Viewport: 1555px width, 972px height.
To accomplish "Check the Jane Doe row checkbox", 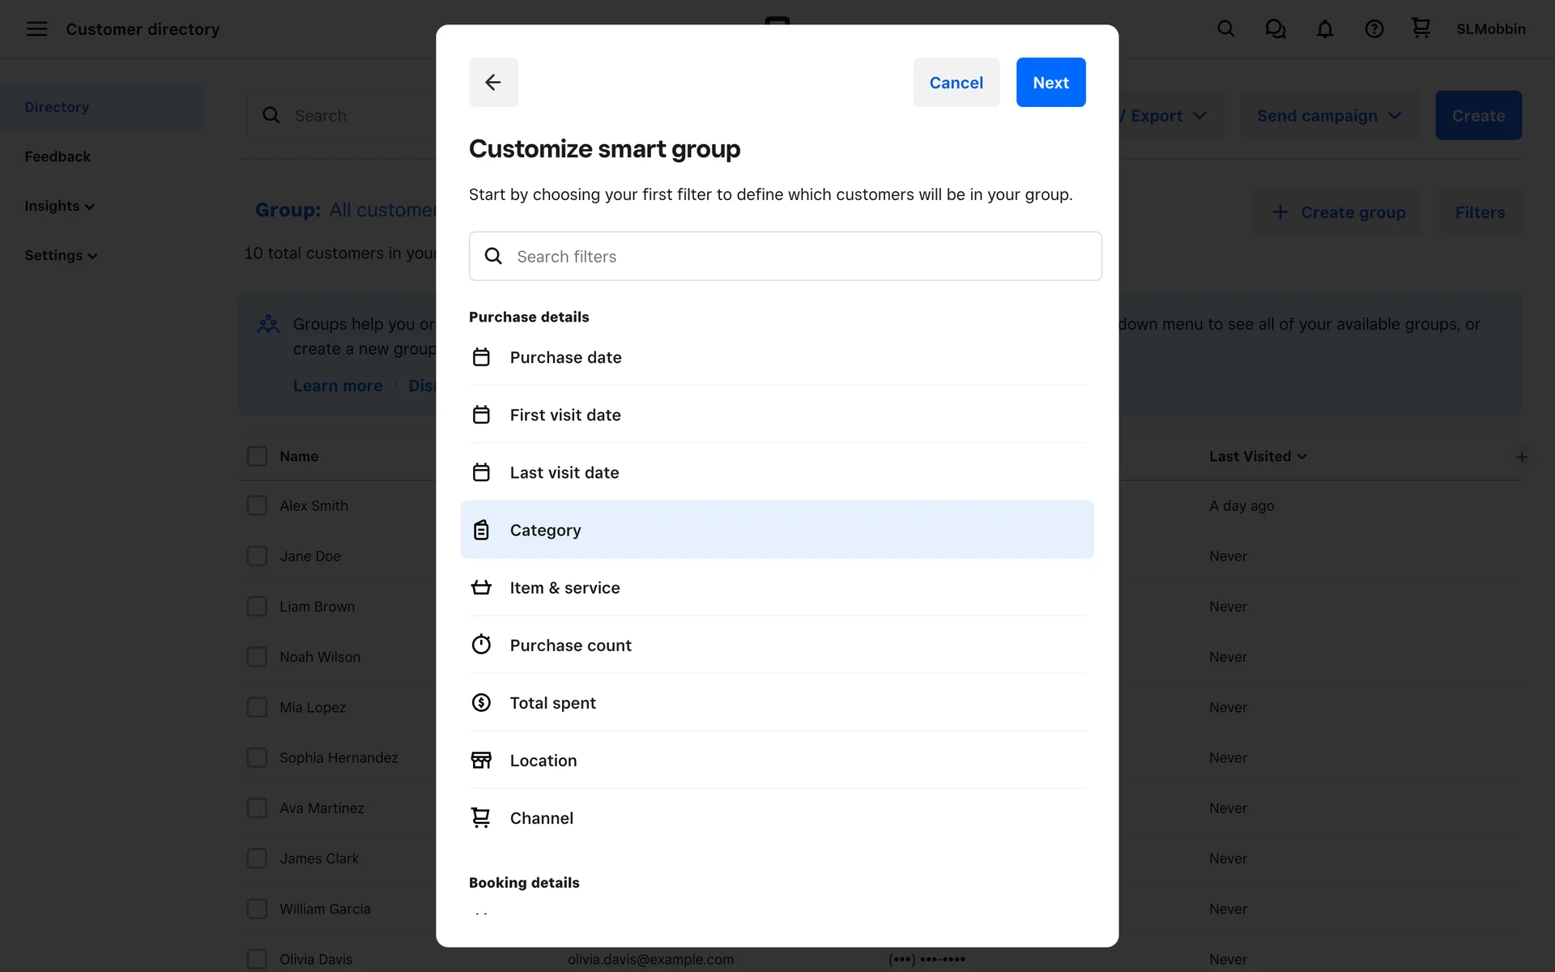I will 257,556.
